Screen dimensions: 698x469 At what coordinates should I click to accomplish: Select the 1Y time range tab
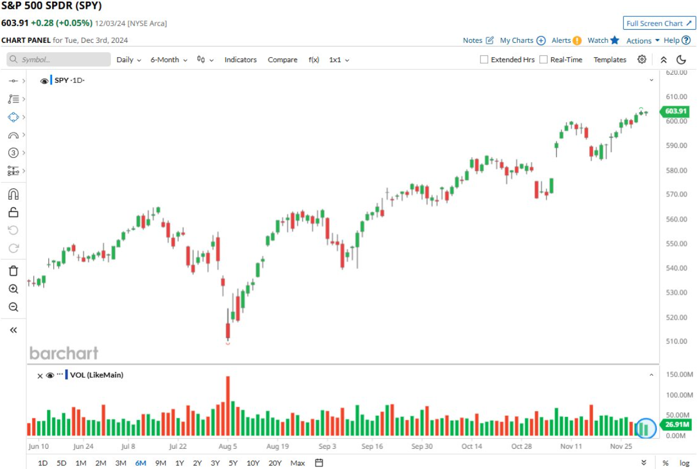(x=180, y=463)
